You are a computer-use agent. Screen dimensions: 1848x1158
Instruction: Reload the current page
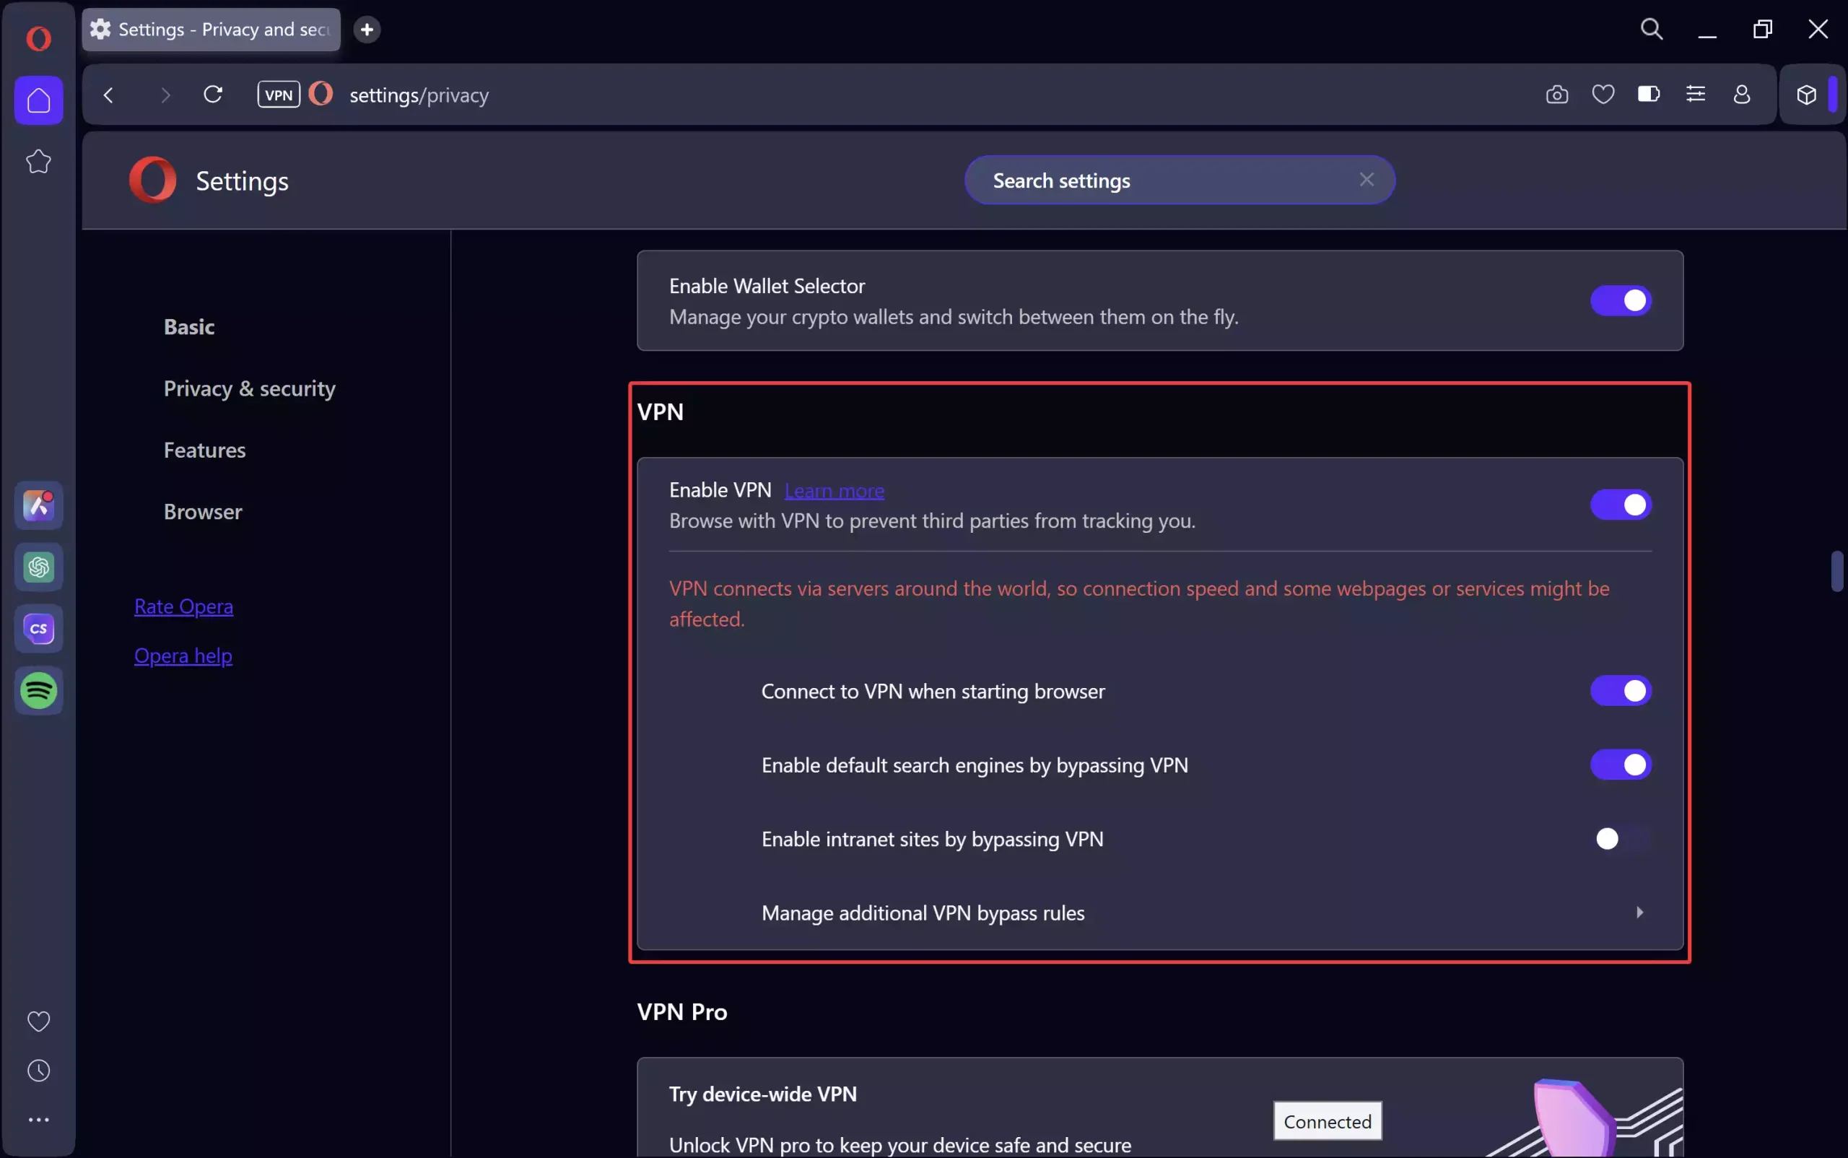(x=214, y=94)
